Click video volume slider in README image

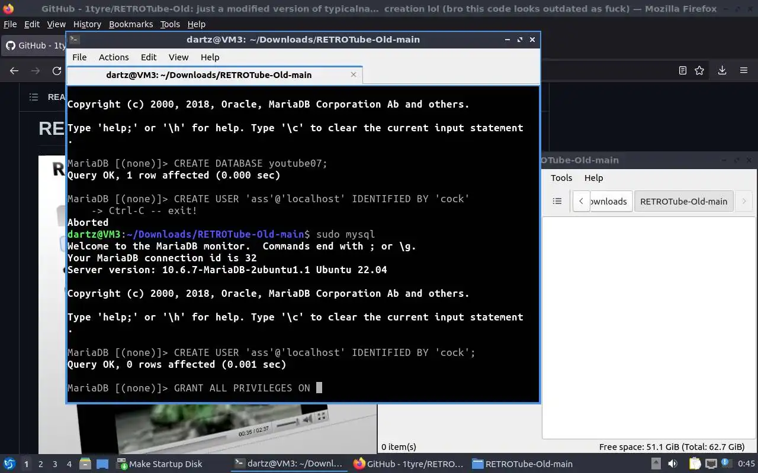pyautogui.click(x=288, y=423)
